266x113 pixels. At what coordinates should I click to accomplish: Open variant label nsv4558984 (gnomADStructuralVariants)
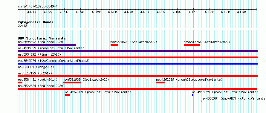[233, 98]
